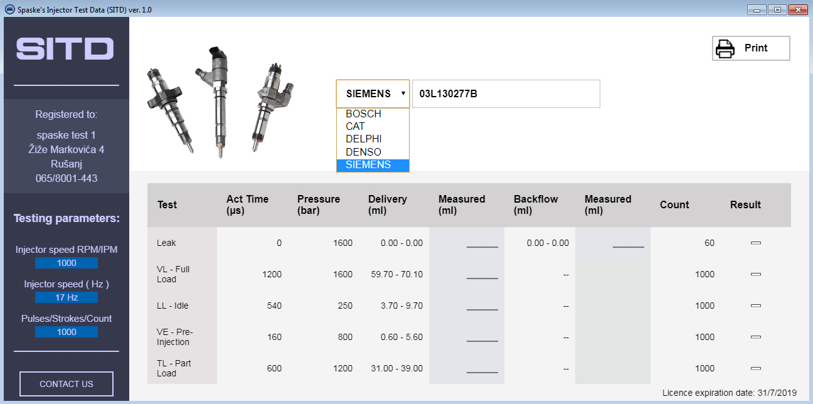Screen dimensions: 813x404
Task: Click the SITD logo in sidebar
Action: [65, 49]
